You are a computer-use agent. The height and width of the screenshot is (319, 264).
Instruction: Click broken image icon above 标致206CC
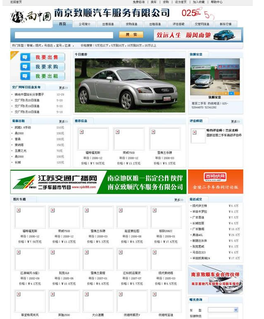pyautogui.click(x=155, y=210)
